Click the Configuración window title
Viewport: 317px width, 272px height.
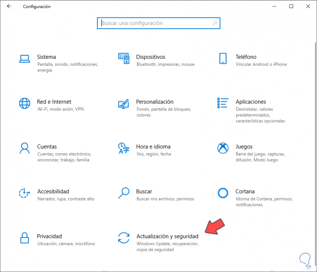tap(37, 7)
